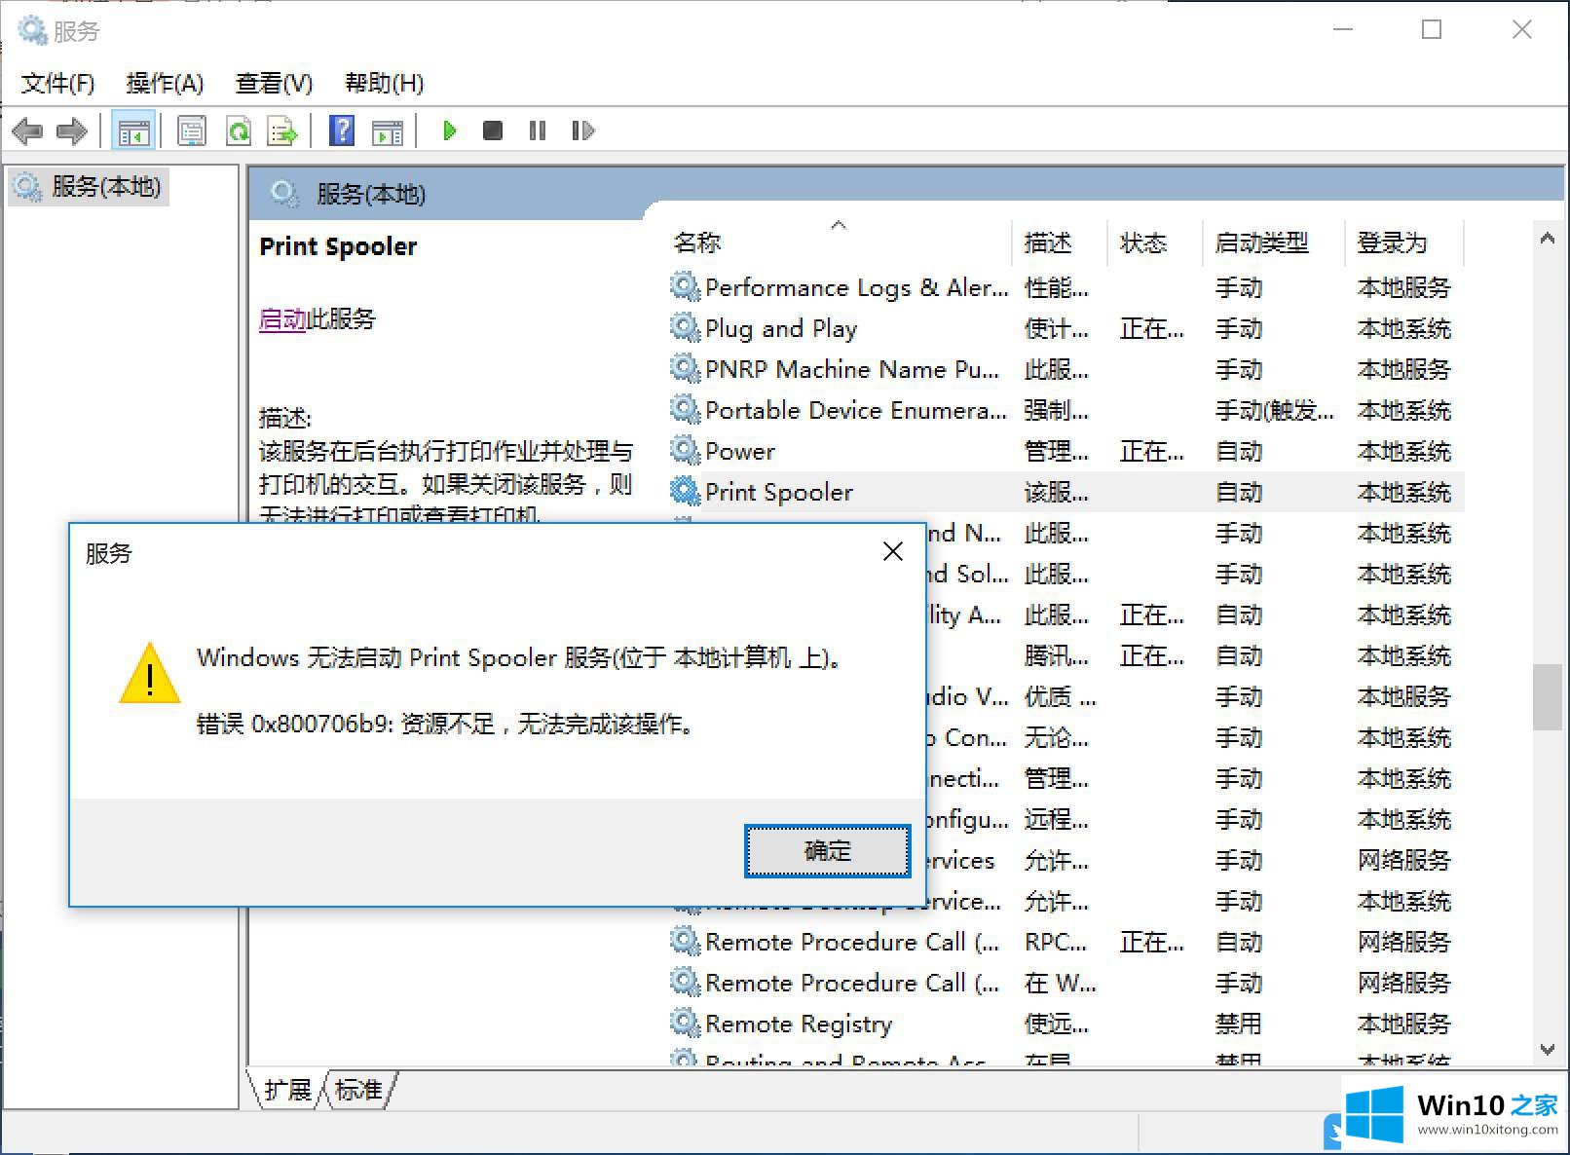Maximize the Services window
The height and width of the screenshot is (1155, 1570).
[x=1432, y=30]
